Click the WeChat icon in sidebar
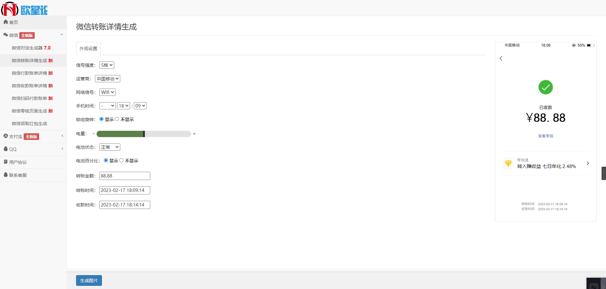606x289 pixels. [x=6, y=35]
